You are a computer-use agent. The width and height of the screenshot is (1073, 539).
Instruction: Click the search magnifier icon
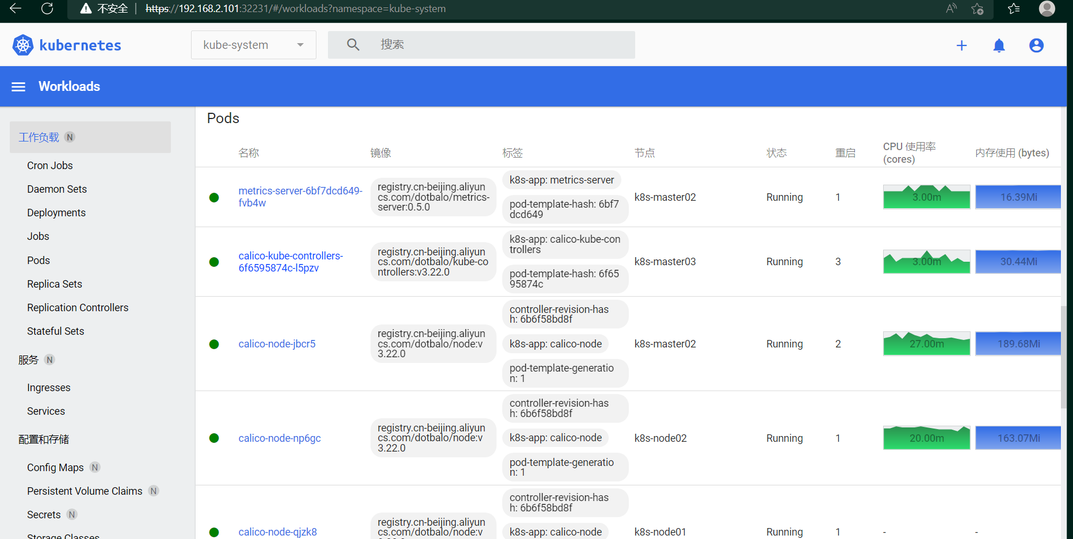(x=353, y=45)
